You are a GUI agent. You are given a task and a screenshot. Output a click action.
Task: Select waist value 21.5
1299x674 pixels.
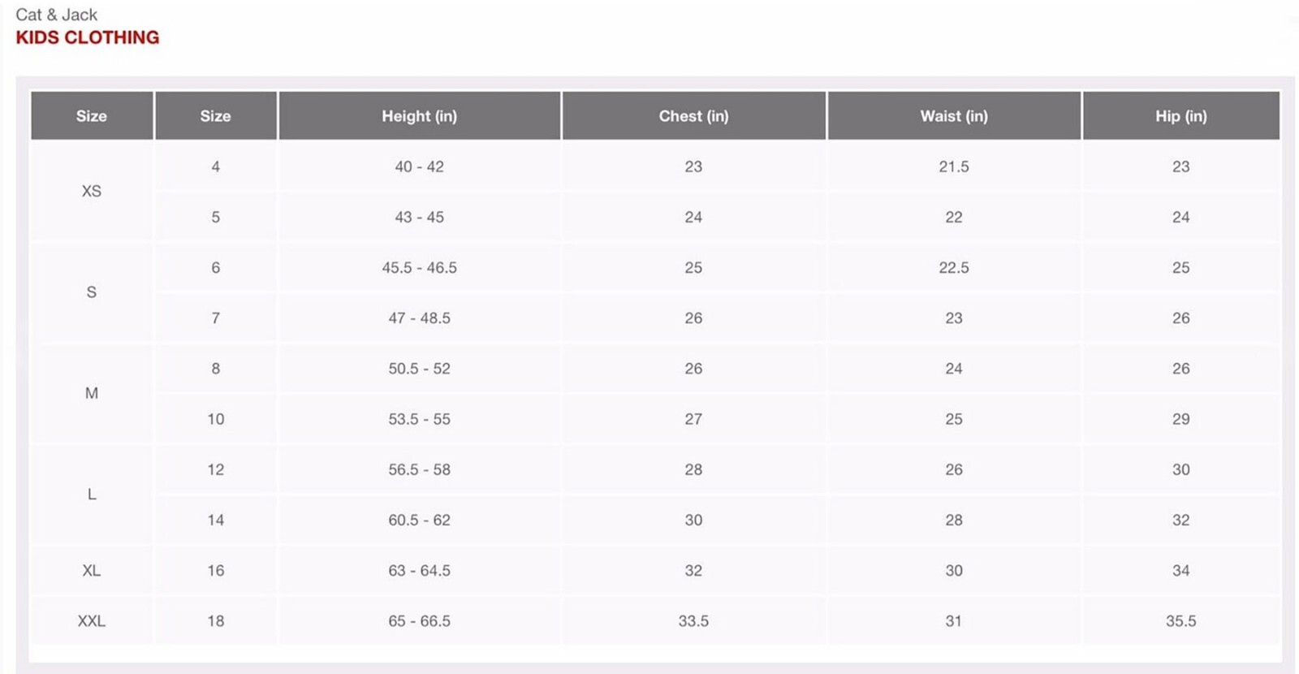point(954,166)
